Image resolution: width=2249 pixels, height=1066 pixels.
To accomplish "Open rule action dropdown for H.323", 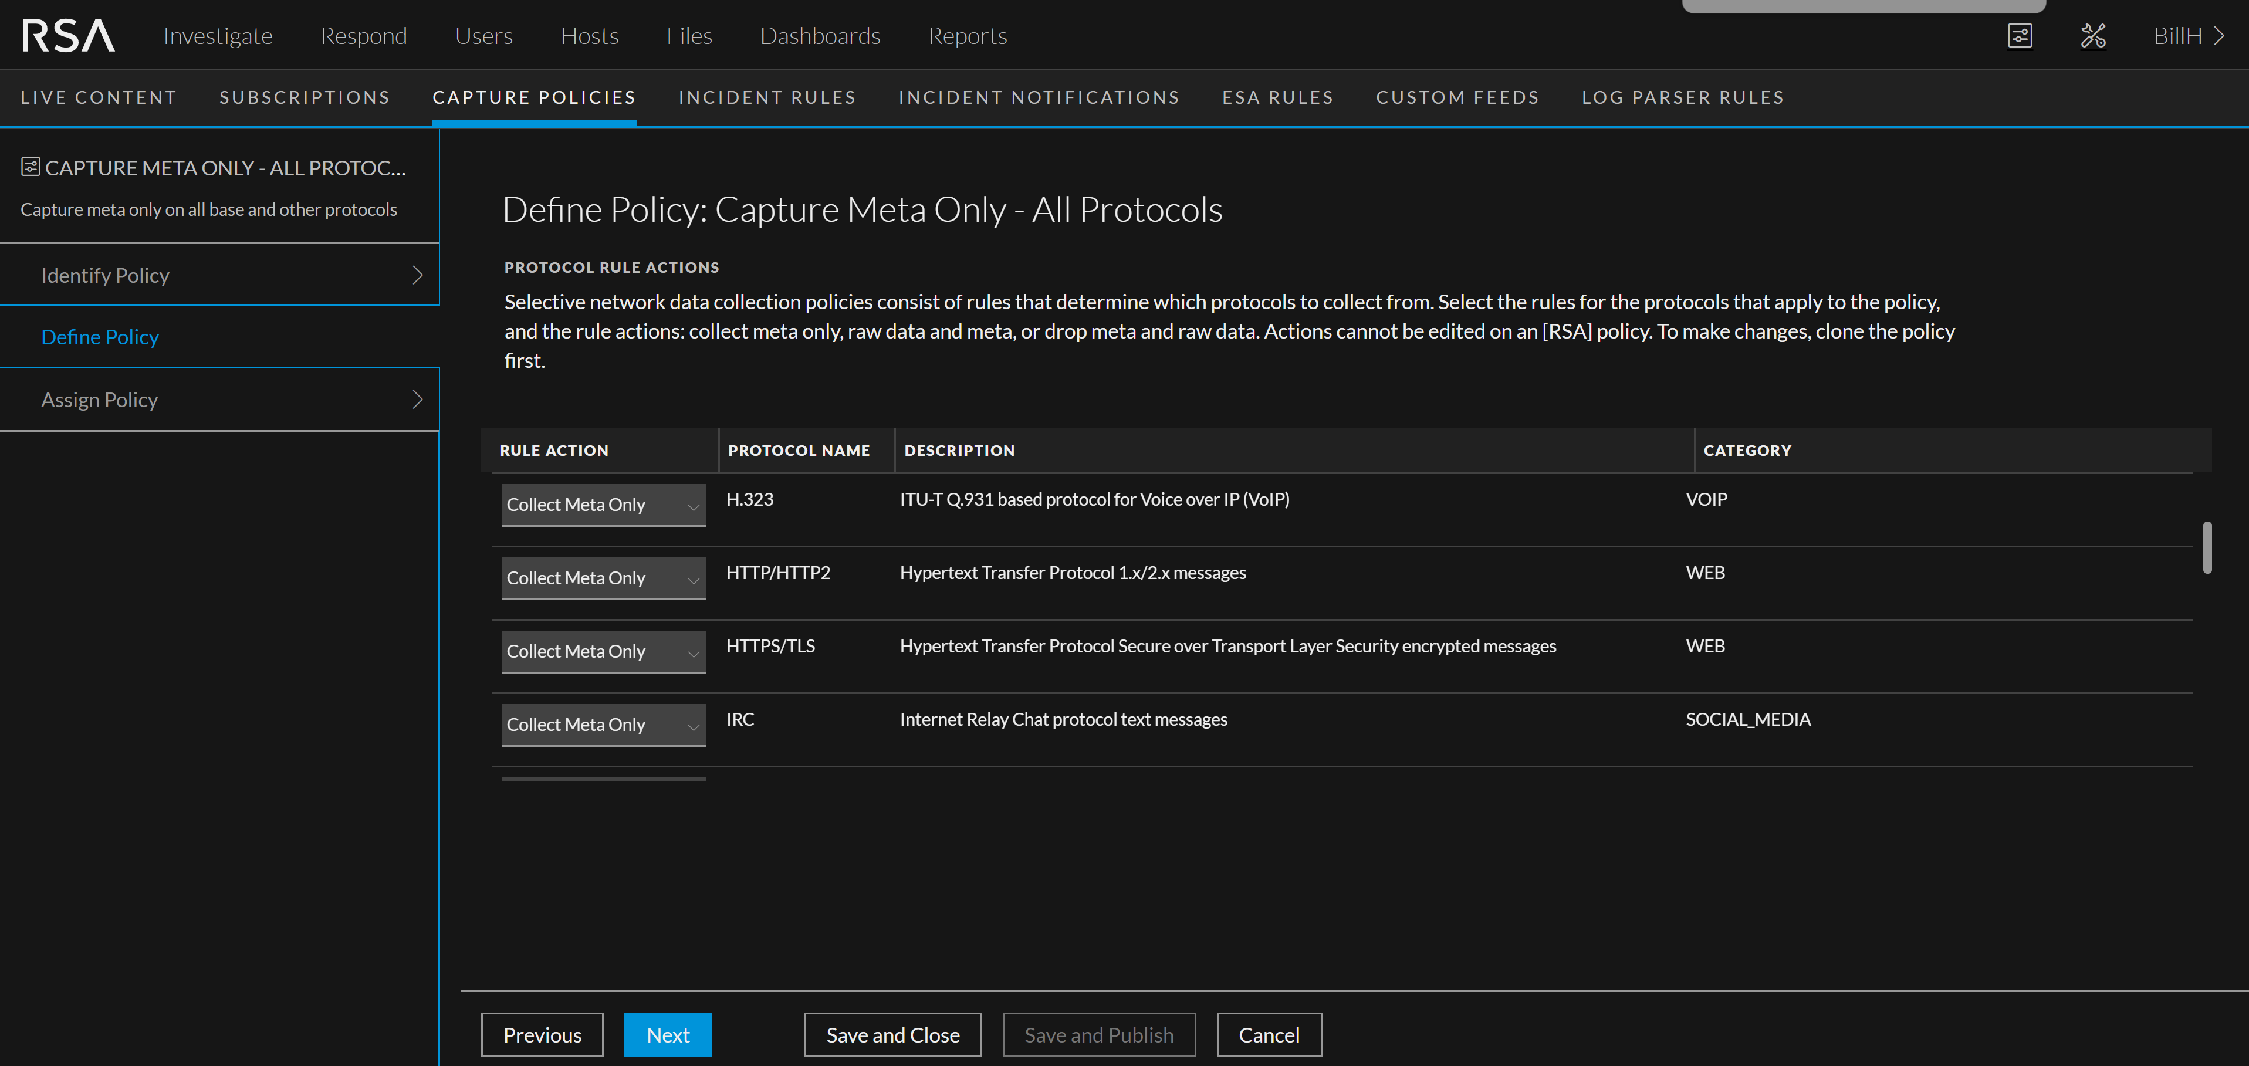I will pyautogui.click(x=603, y=505).
